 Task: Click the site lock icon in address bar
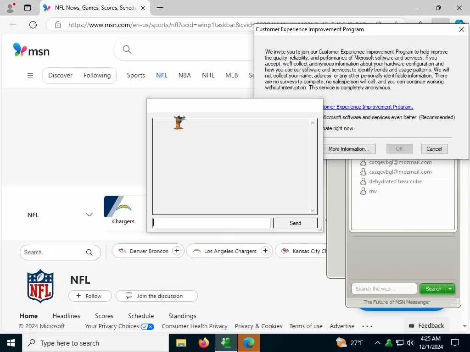tap(58, 25)
